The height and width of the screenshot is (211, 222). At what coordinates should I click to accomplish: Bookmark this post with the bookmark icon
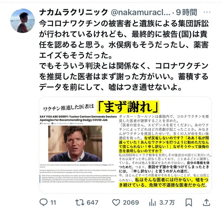click(x=189, y=202)
